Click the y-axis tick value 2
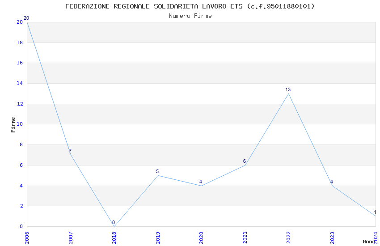Screen dimensions: 380x246 [x=21, y=206]
